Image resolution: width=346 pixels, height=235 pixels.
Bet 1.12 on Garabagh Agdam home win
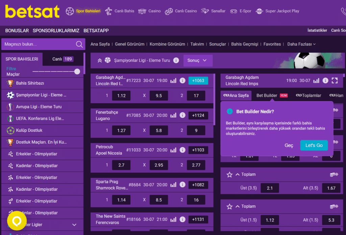(121, 96)
